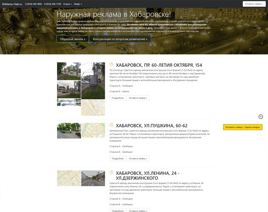Click map icon beside ул. Ленина heading

[x=112, y=173]
